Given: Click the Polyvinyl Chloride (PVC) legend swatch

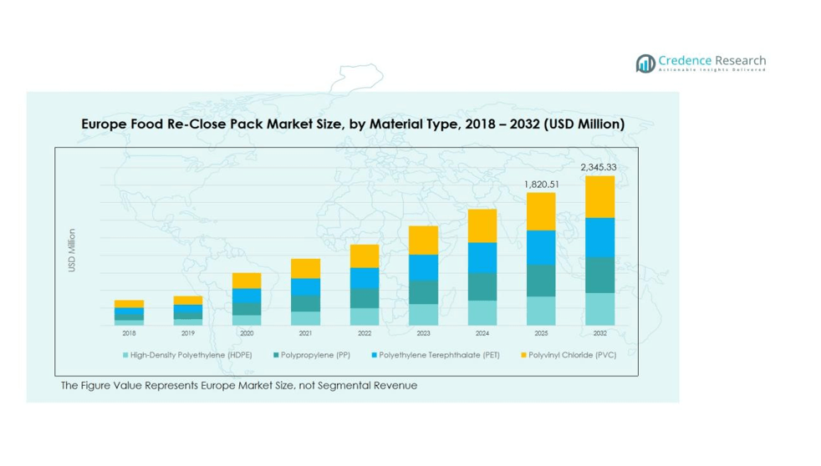Looking at the screenshot, I should point(524,355).
